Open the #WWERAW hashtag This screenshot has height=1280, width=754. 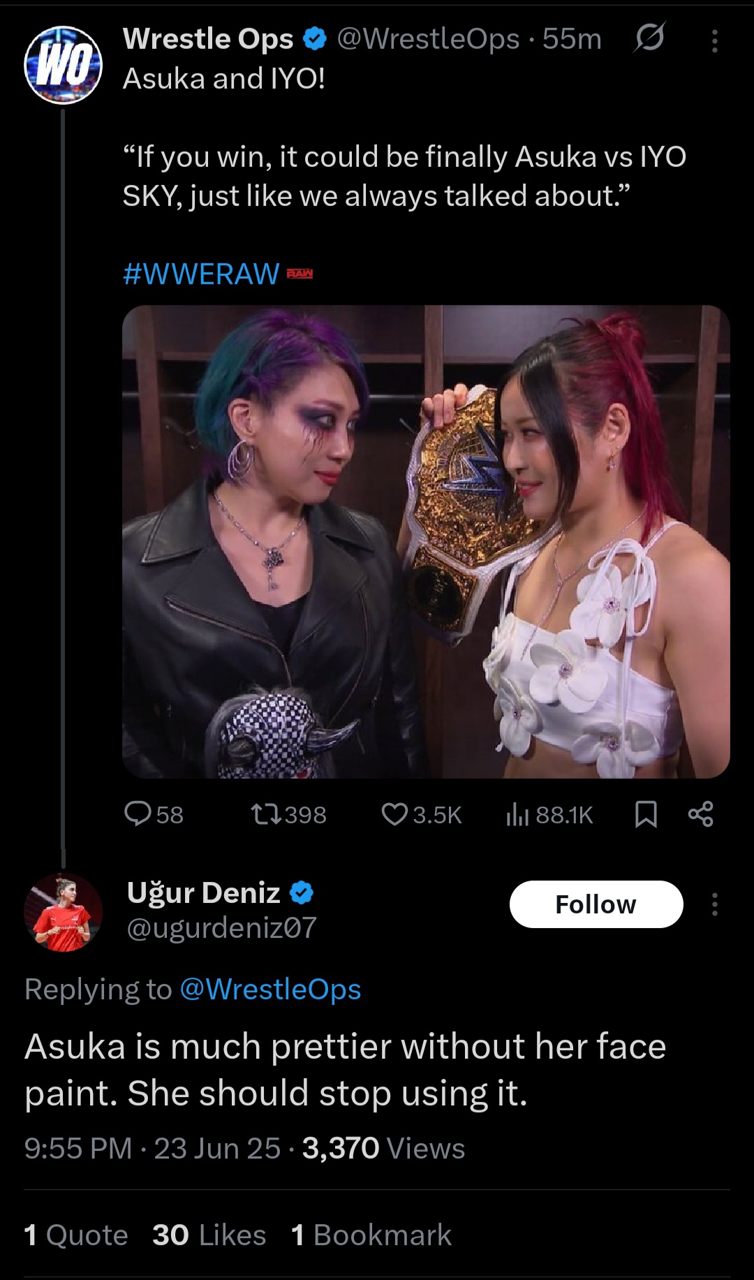201,274
